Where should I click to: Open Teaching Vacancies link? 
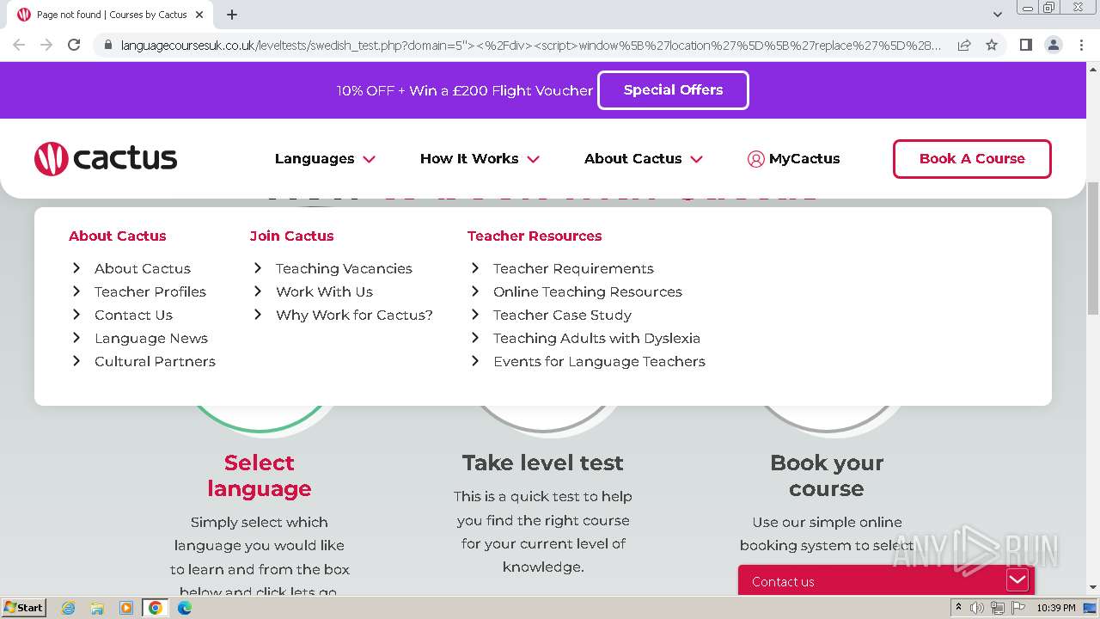click(x=344, y=268)
